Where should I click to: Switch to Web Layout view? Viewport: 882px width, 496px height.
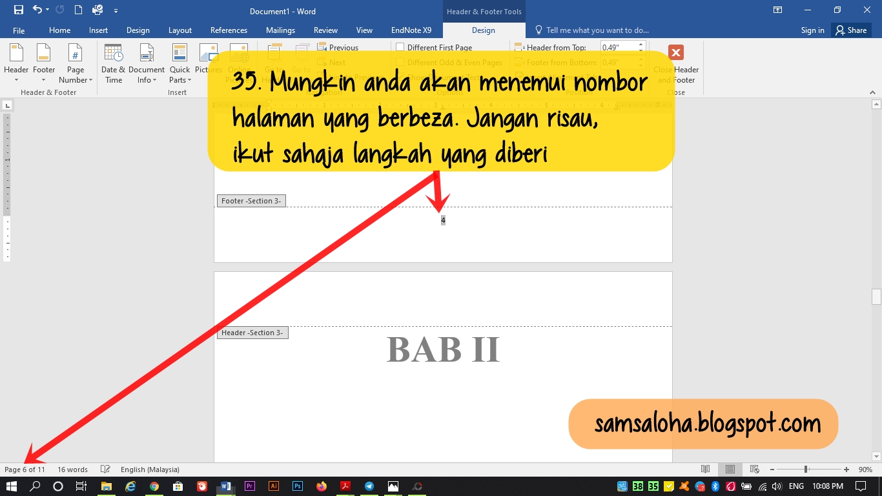(754, 470)
